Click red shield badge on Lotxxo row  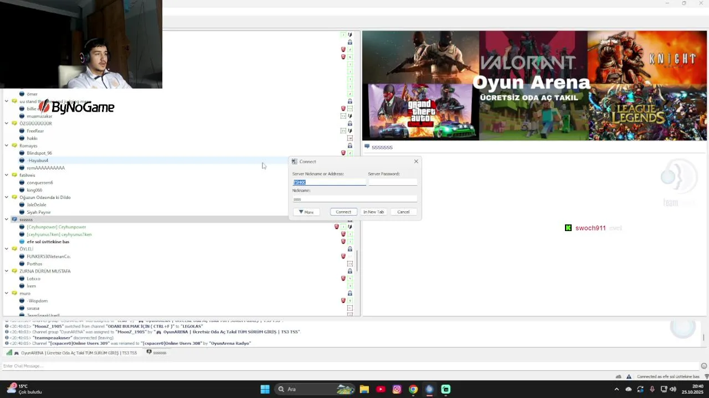tap(343, 279)
